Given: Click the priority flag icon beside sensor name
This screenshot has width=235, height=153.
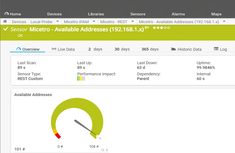Looking at the screenshot, I should (147, 28).
